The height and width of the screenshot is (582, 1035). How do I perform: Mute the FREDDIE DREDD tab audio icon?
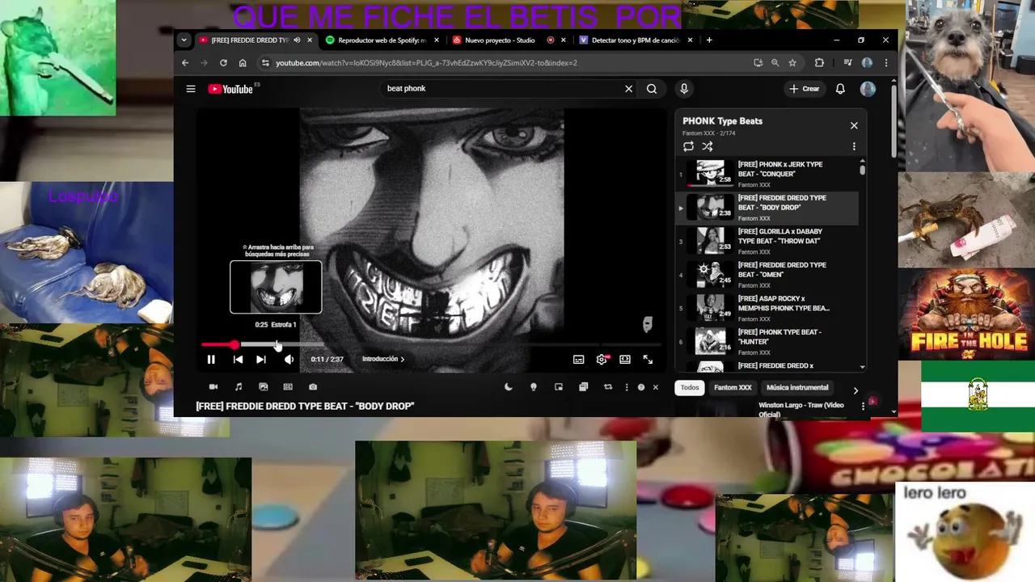297,40
